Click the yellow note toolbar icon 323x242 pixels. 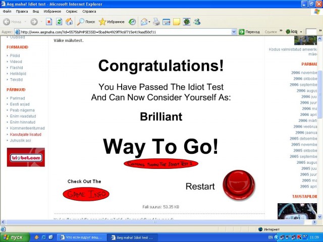tap(177, 22)
